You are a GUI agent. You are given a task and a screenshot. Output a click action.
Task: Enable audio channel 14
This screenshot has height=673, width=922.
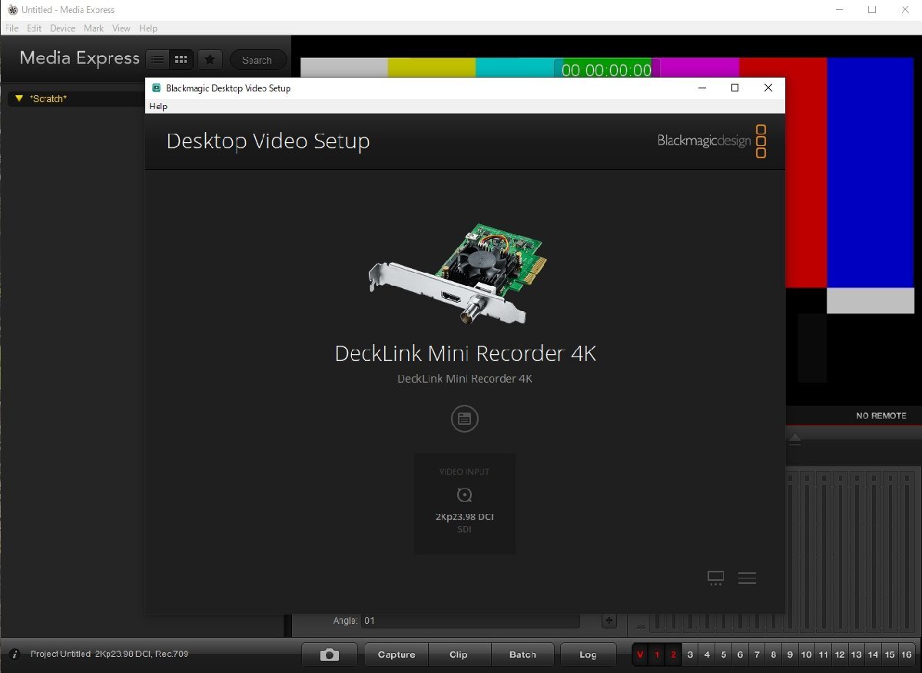click(x=874, y=655)
